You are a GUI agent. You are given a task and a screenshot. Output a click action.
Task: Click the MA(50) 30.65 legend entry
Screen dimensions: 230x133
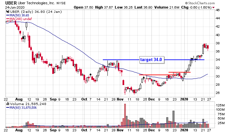coord(18,15)
